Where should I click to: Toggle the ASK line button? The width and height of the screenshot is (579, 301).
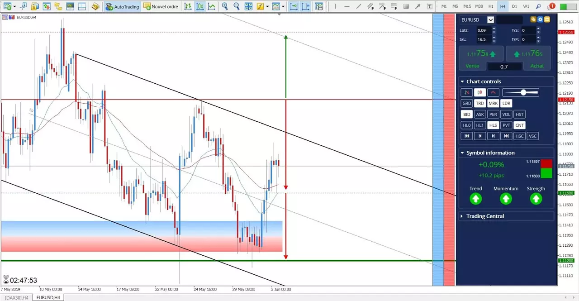click(479, 115)
